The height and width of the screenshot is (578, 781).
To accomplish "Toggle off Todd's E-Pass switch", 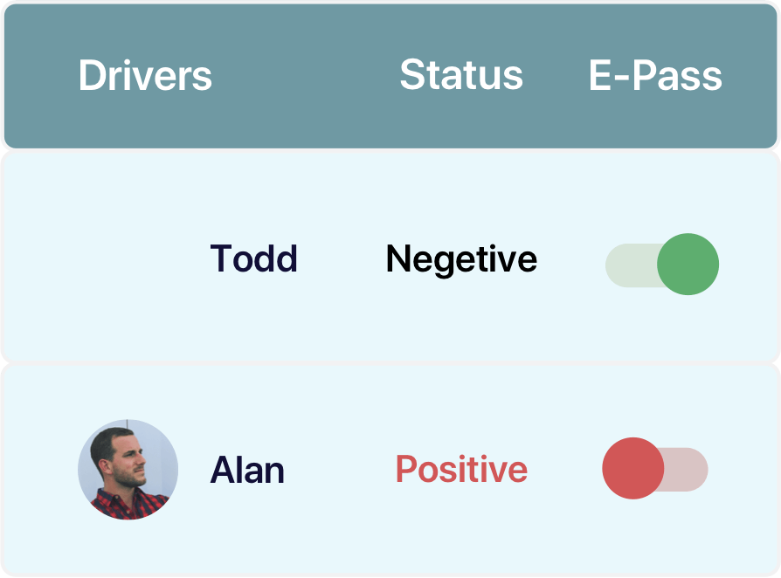I will coord(662,264).
